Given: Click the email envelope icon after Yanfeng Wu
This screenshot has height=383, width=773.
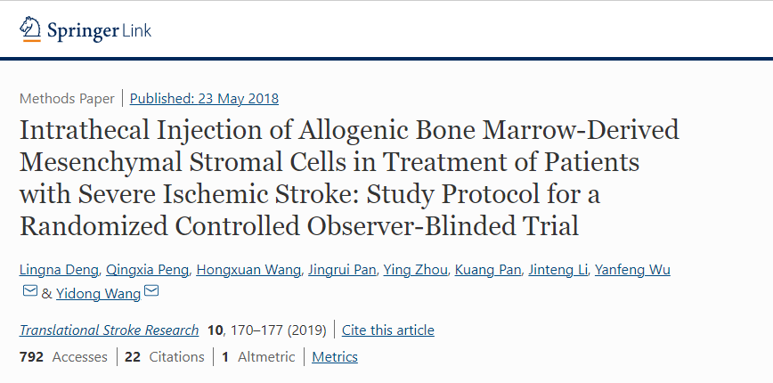Looking at the screenshot, I should tap(29, 292).
